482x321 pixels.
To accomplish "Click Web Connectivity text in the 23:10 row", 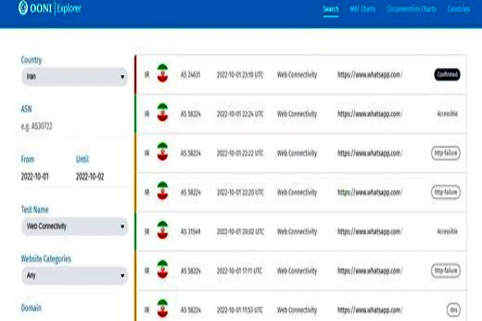I will [x=297, y=75].
